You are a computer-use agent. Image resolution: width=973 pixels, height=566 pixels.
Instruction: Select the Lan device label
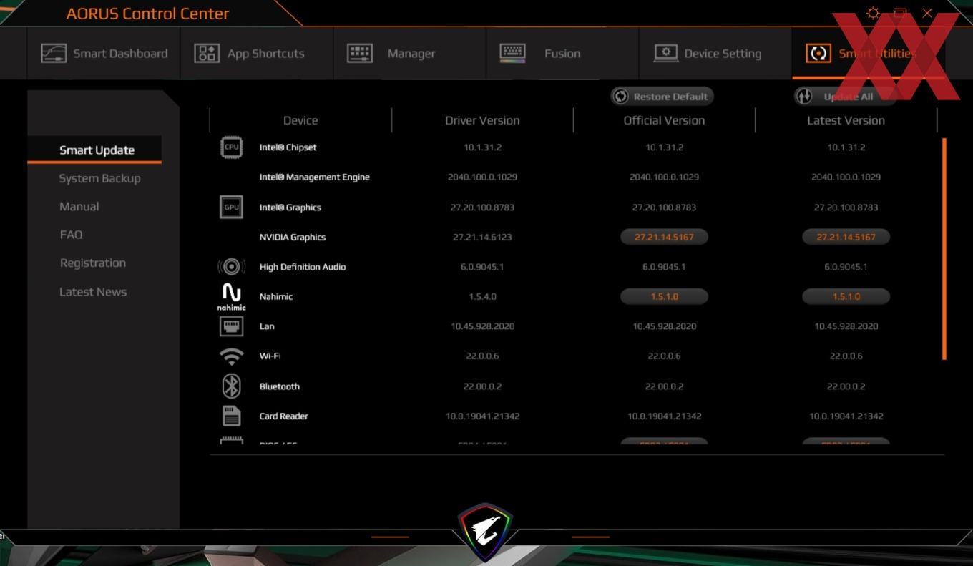click(266, 326)
